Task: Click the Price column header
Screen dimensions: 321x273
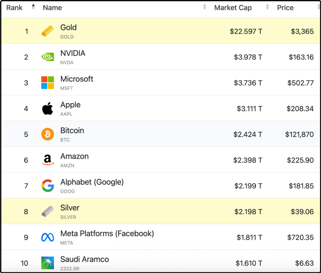Action: [x=285, y=7]
